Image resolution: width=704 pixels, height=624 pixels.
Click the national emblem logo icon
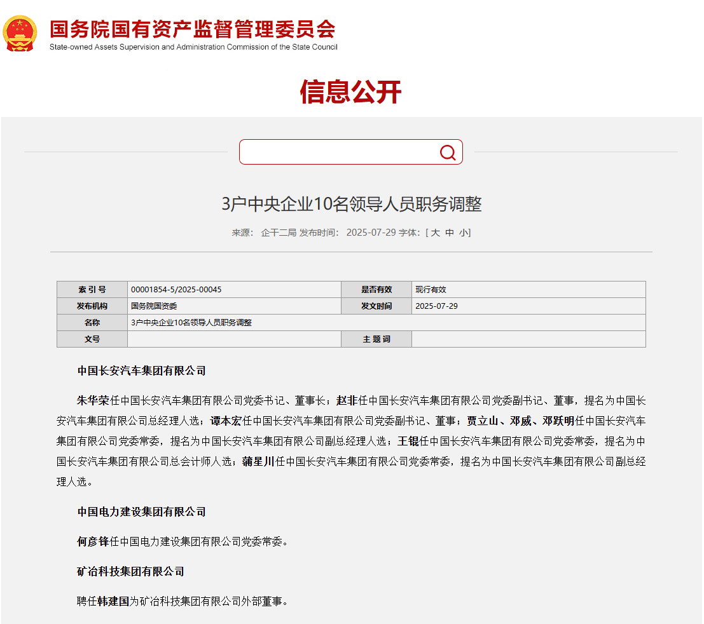coord(20,33)
